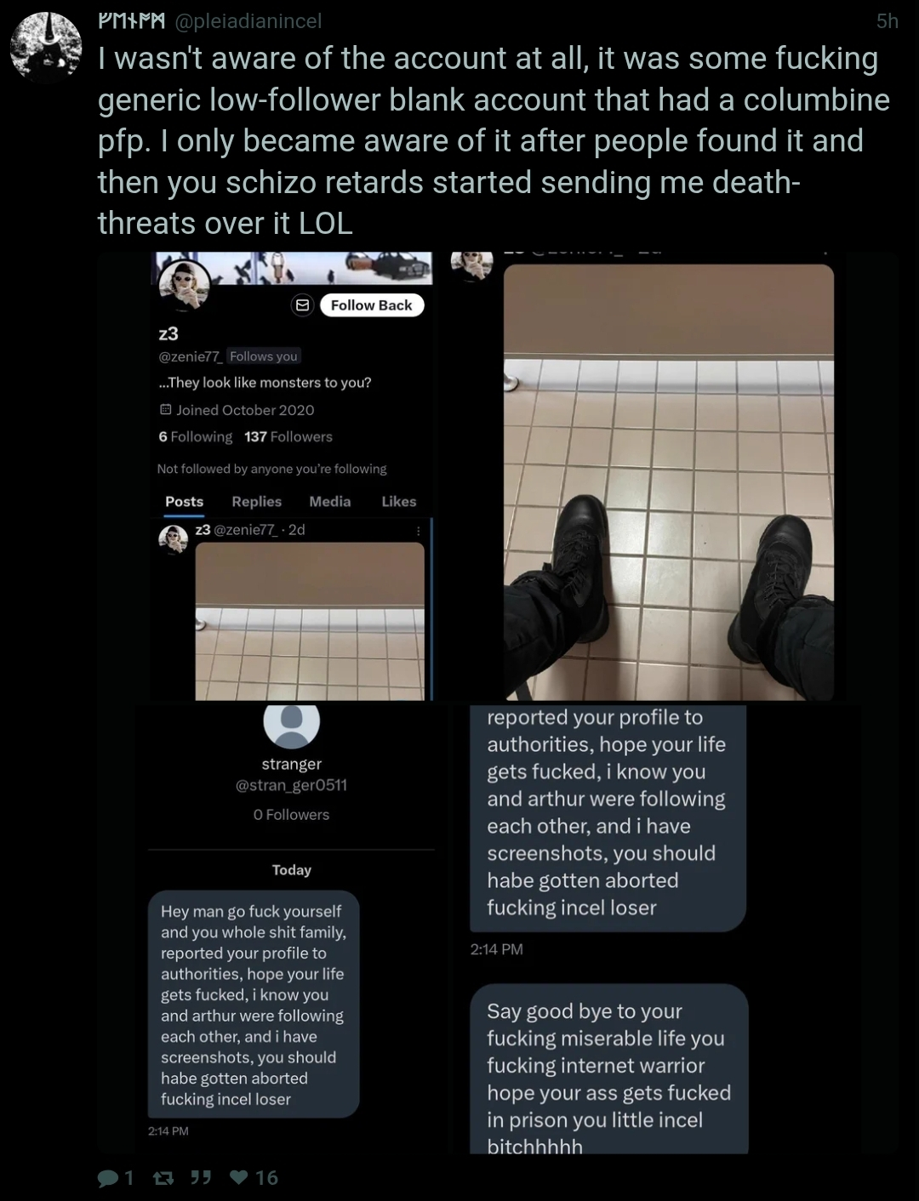Switch to the Media tab

(x=330, y=502)
